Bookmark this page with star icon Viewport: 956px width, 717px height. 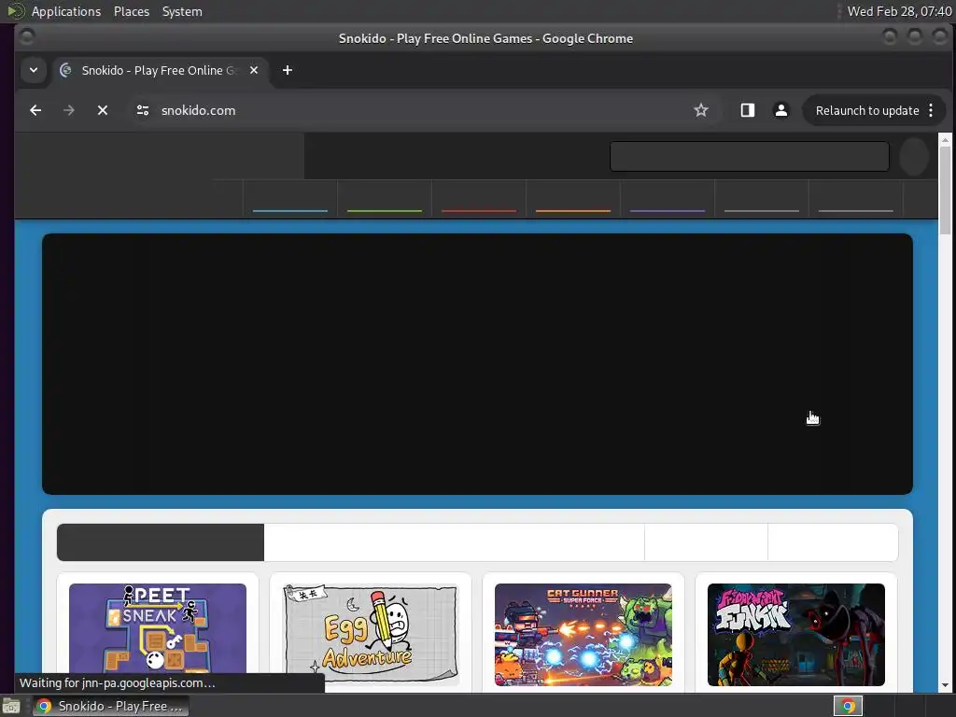pyautogui.click(x=701, y=110)
